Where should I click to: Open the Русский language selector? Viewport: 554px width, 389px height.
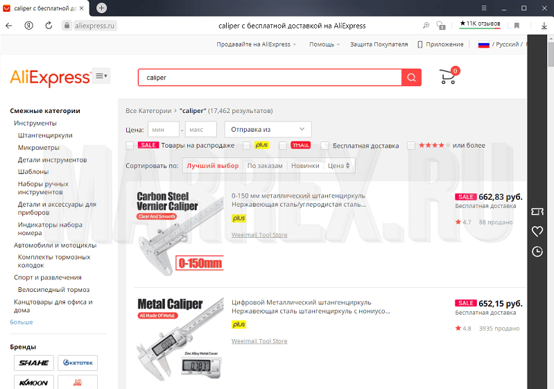click(501, 44)
